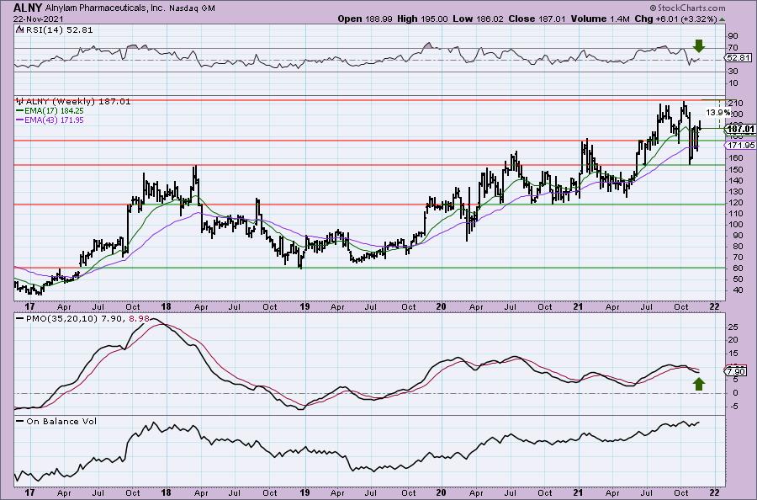This screenshot has width=757, height=500.
Task: Click the -5 label on the PMO axis
Action: pyautogui.click(x=733, y=407)
